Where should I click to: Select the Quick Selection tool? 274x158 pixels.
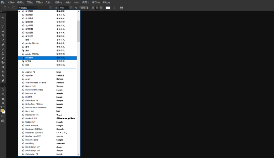click(3, 31)
